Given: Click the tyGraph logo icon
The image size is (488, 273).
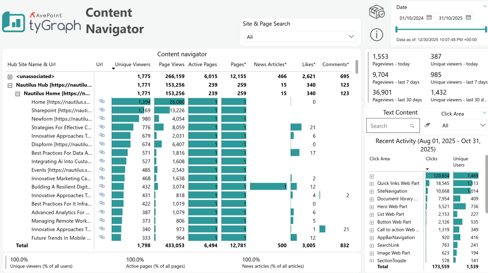Looking at the screenshot, I should (x=13, y=22).
